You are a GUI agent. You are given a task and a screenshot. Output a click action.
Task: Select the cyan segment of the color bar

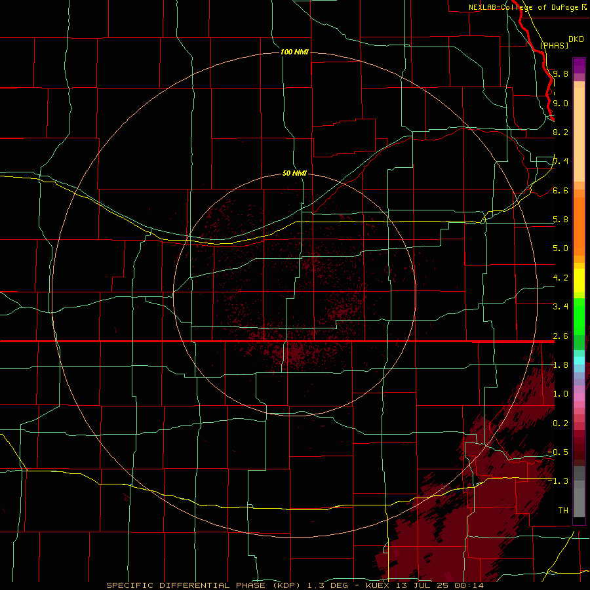(x=579, y=361)
